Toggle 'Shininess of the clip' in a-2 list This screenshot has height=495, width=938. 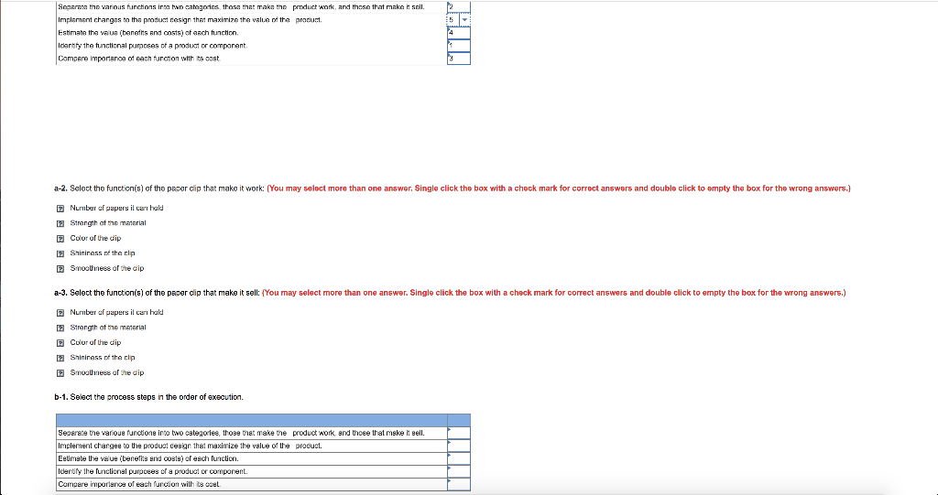[x=60, y=253]
